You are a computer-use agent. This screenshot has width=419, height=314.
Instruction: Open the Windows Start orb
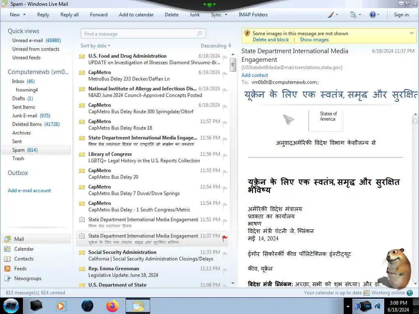[11, 306]
